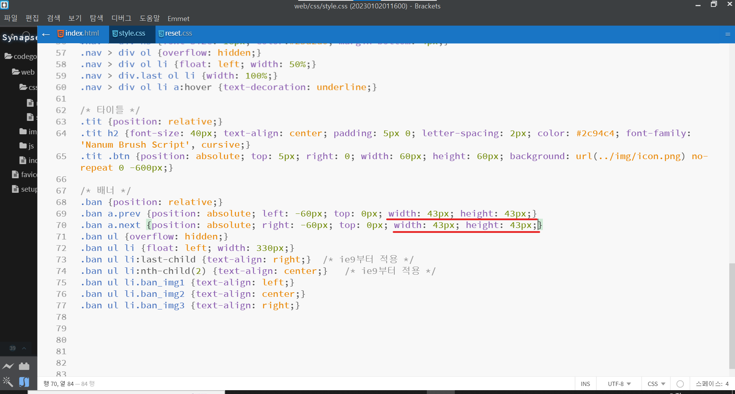Click the spaces indentation label 스페이스

709,384
